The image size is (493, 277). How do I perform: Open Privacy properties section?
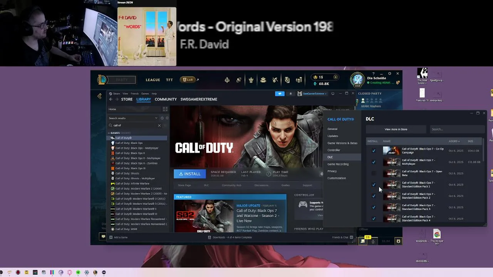332,171
